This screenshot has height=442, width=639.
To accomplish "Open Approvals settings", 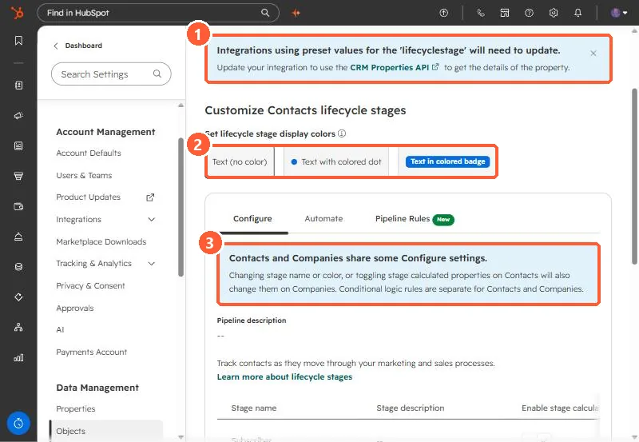I will [x=75, y=309].
